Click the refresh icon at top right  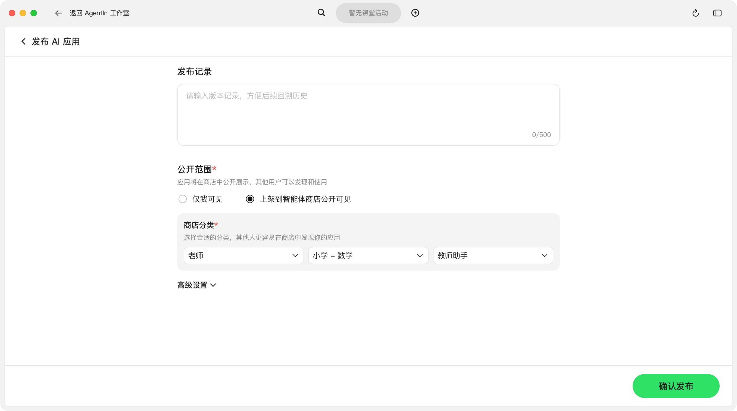(695, 13)
